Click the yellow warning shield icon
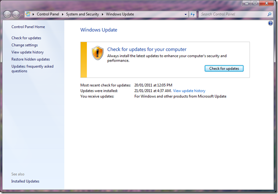Image resolution: width=278 pixels, height=194 pixels. click(97, 53)
